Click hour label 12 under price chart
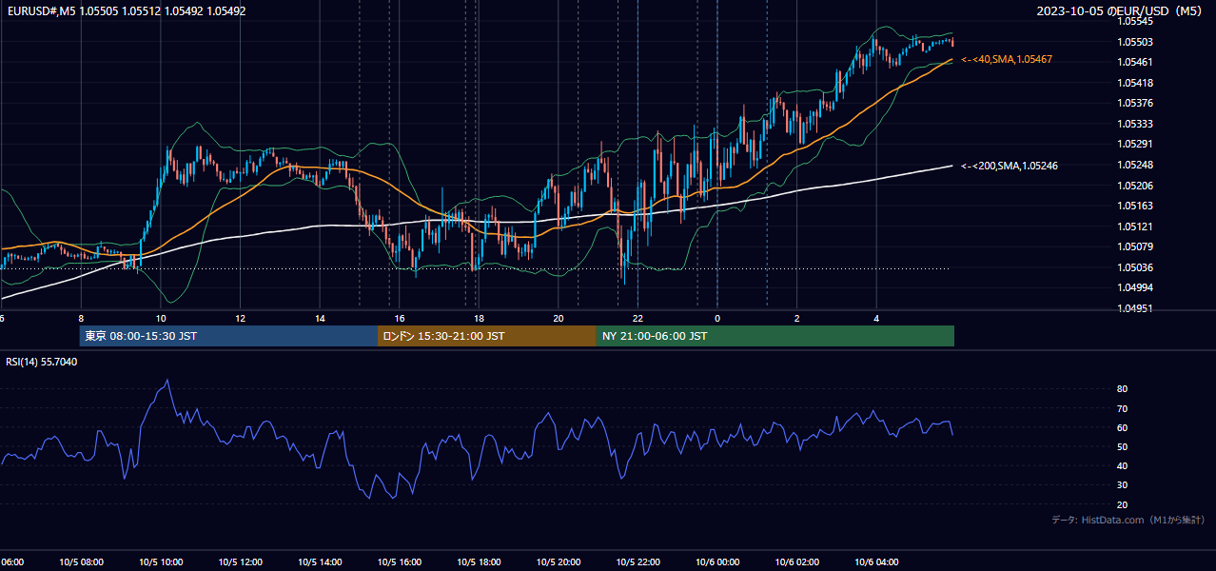1216x571 pixels. [x=241, y=318]
